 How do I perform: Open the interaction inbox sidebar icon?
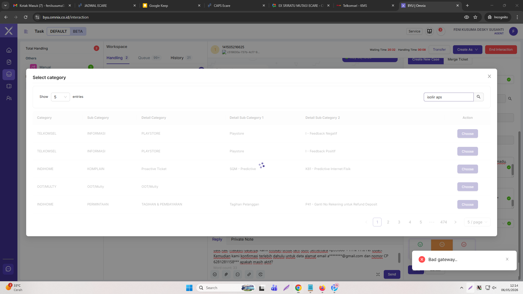pyautogui.click(x=9, y=74)
